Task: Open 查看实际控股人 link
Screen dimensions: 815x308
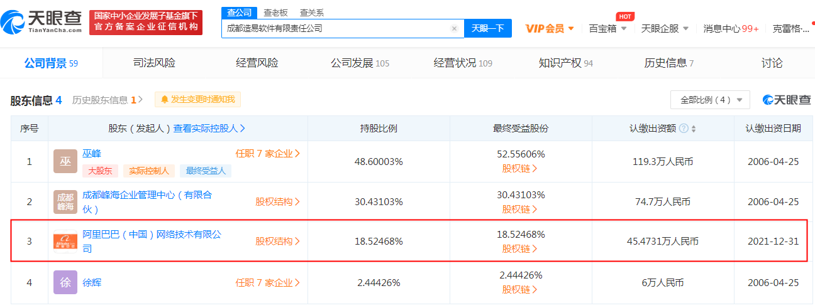Action: point(209,128)
